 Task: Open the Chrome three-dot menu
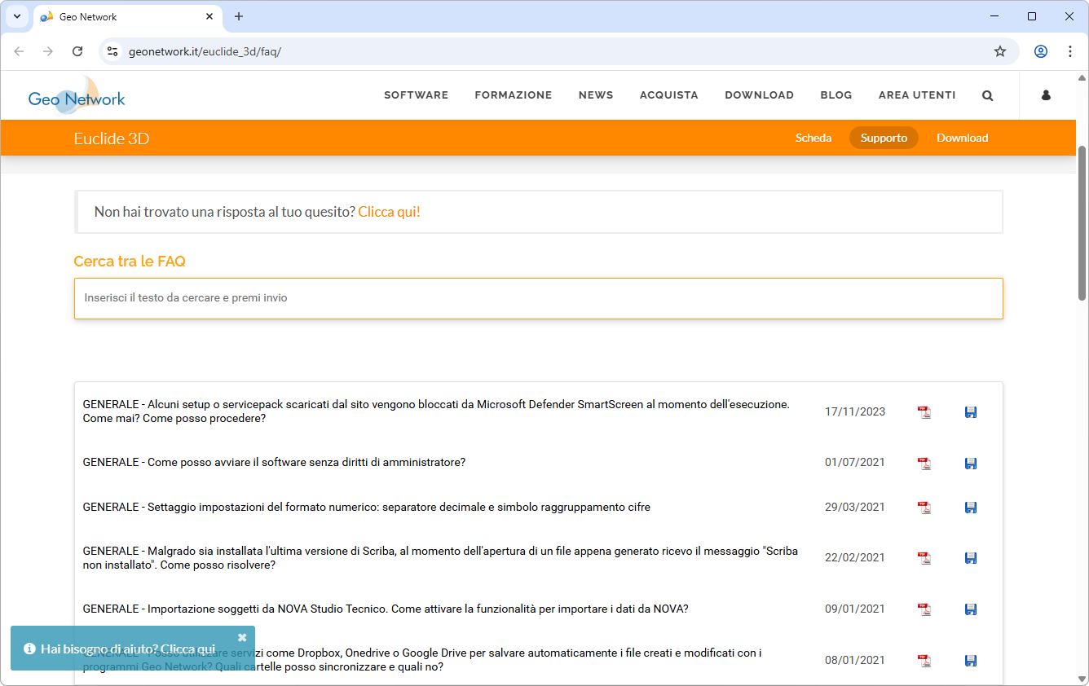(x=1070, y=51)
